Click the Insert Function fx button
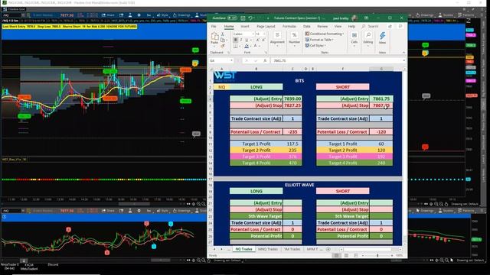Image resolution: width=490 pixels, height=275 pixels. coord(264,60)
